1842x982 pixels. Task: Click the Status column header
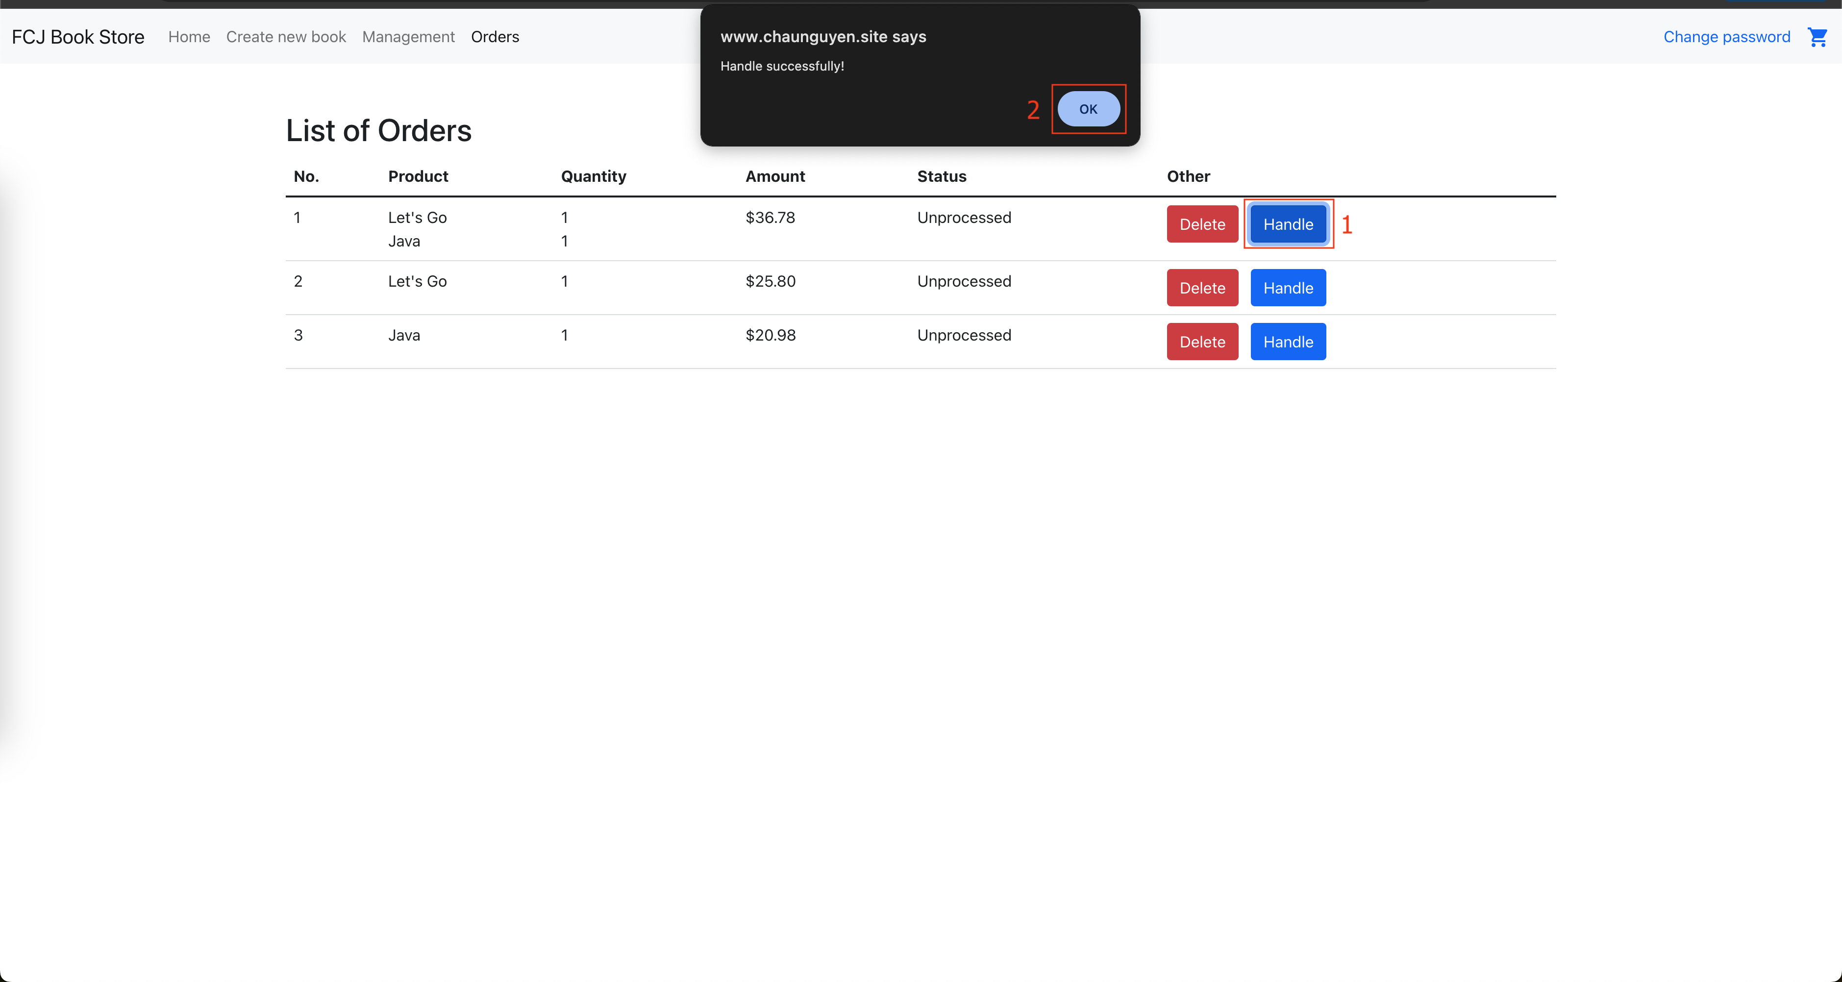(x=942, y=176)
